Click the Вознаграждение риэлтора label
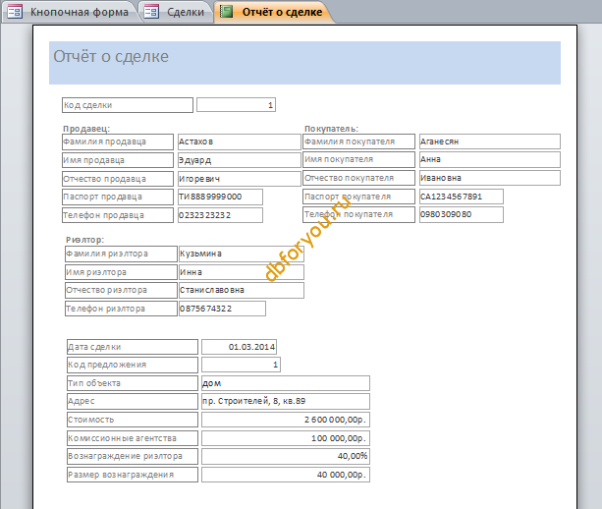This screenshot has height=509, width=602. pos(133,456)
